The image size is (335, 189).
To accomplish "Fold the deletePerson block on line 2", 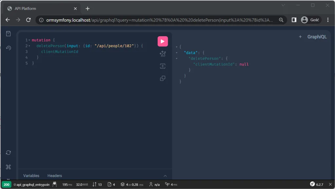I will point(29,46).
